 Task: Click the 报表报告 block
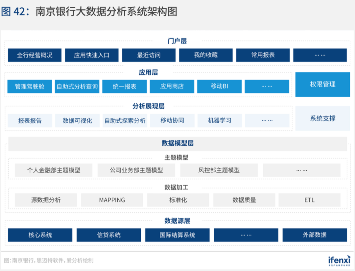30,121
